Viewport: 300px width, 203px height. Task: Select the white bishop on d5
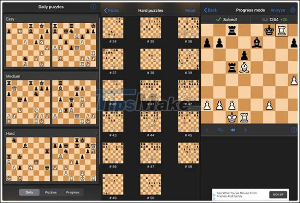[244, 67]
